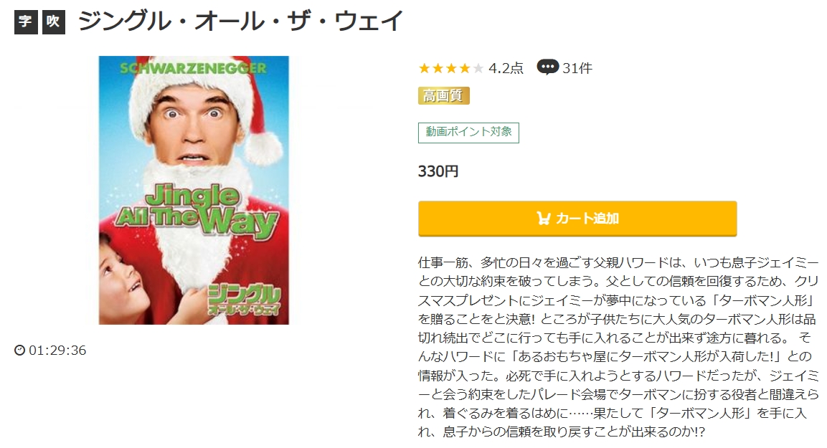
Task: Click the ジングル・オール・ザ・ウェイ title heading
Action: click(240, 22)
